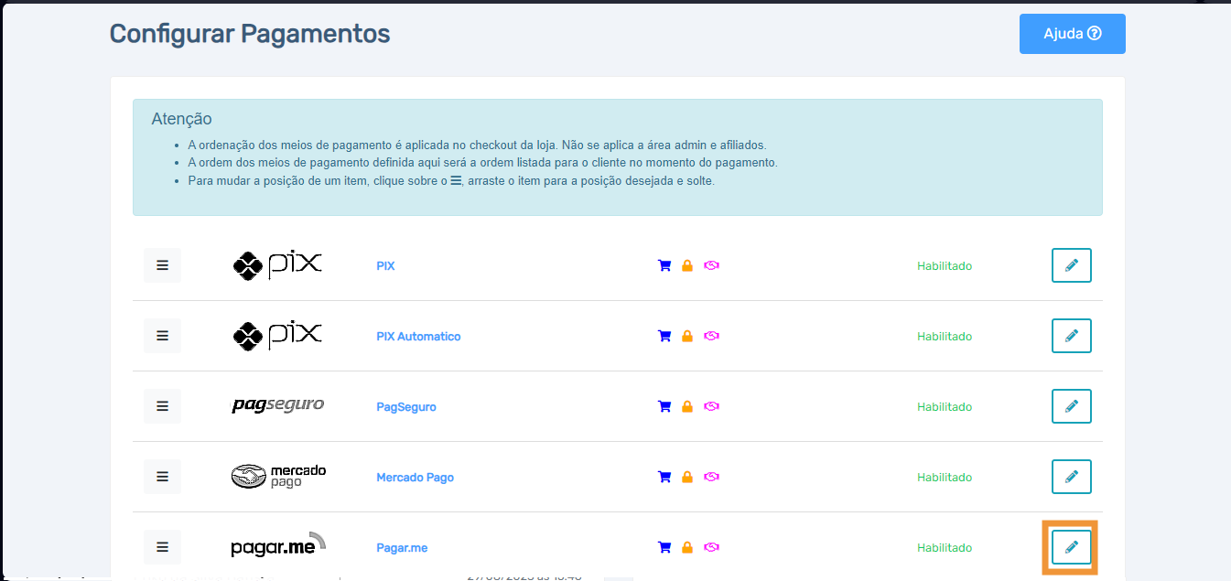Edit the Pagar.me payment method

(x=1072, y=547)
